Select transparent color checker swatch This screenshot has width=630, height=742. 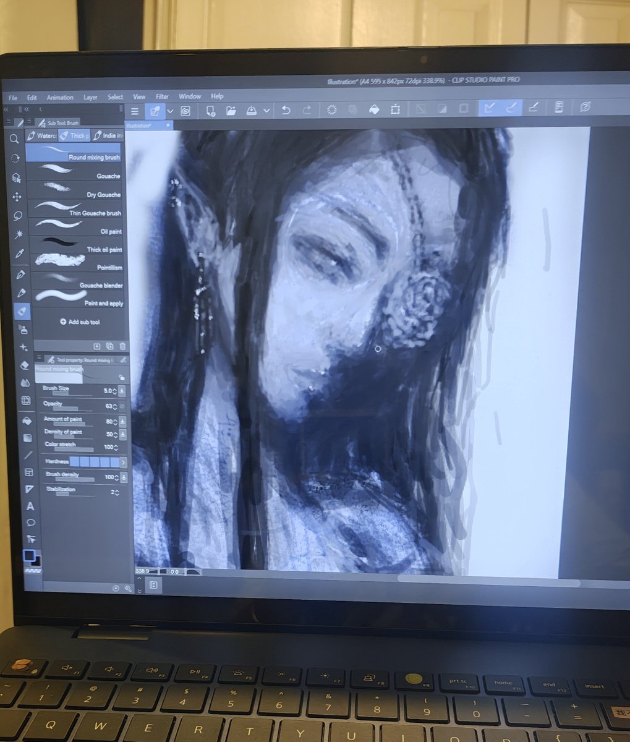32,570
